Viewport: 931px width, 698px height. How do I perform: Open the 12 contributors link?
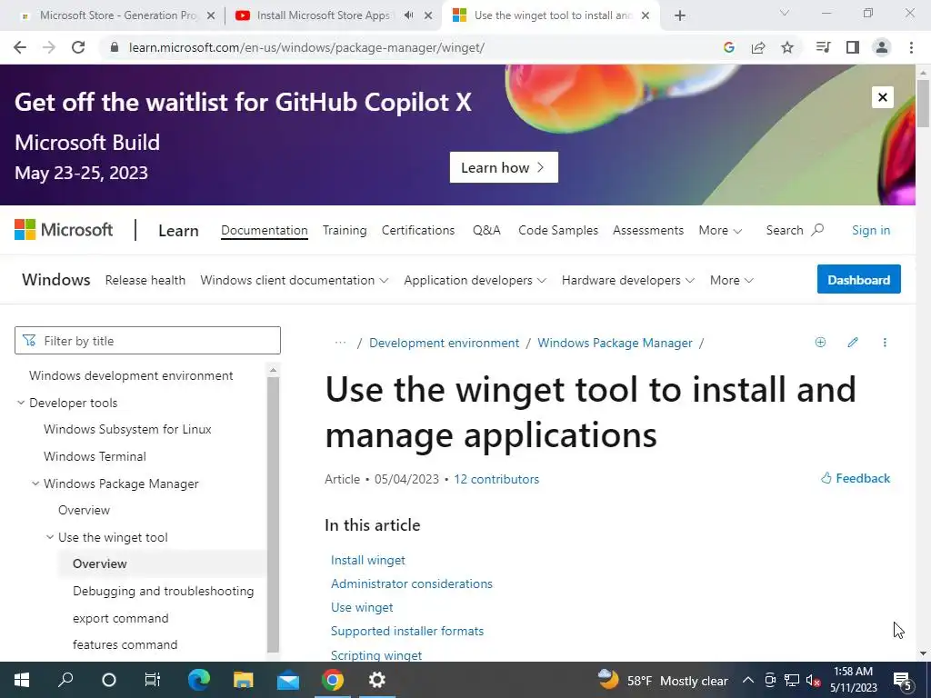coord(496,479)
